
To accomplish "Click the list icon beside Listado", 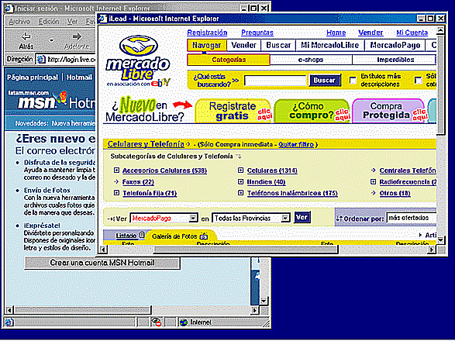I will click(142, 235).
